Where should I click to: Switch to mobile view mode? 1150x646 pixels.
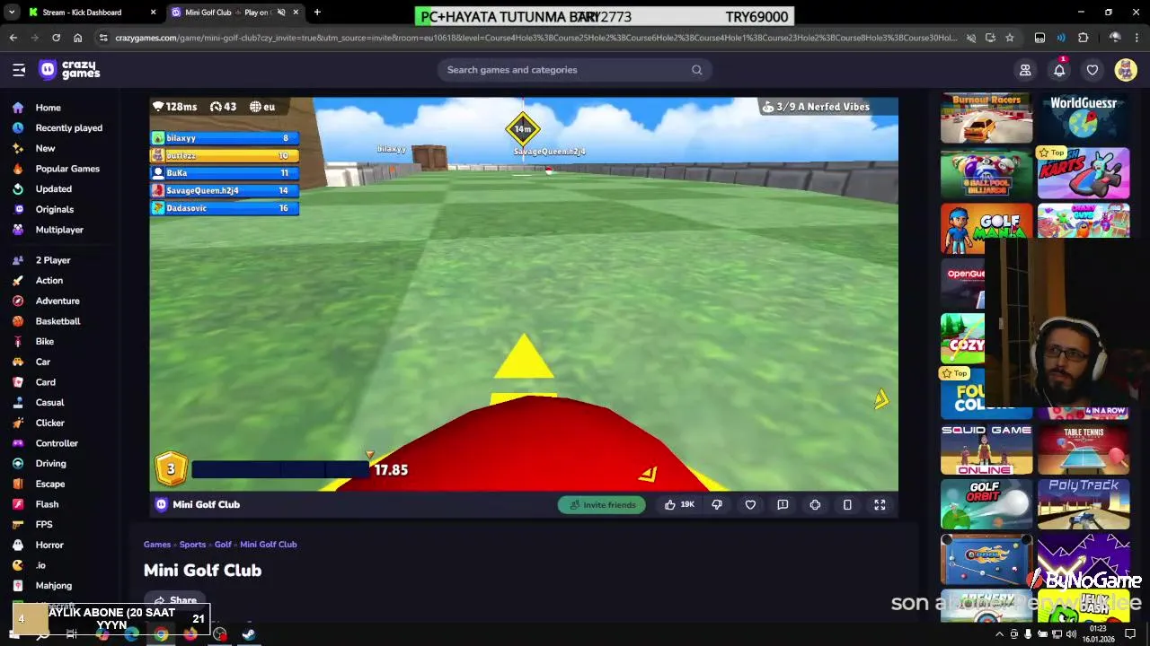[x=847, y=505]
